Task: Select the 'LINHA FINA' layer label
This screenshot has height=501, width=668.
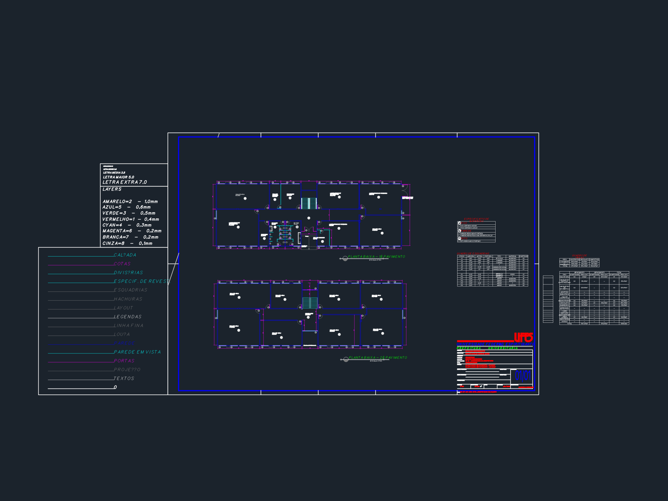Action: coord(129,326)
